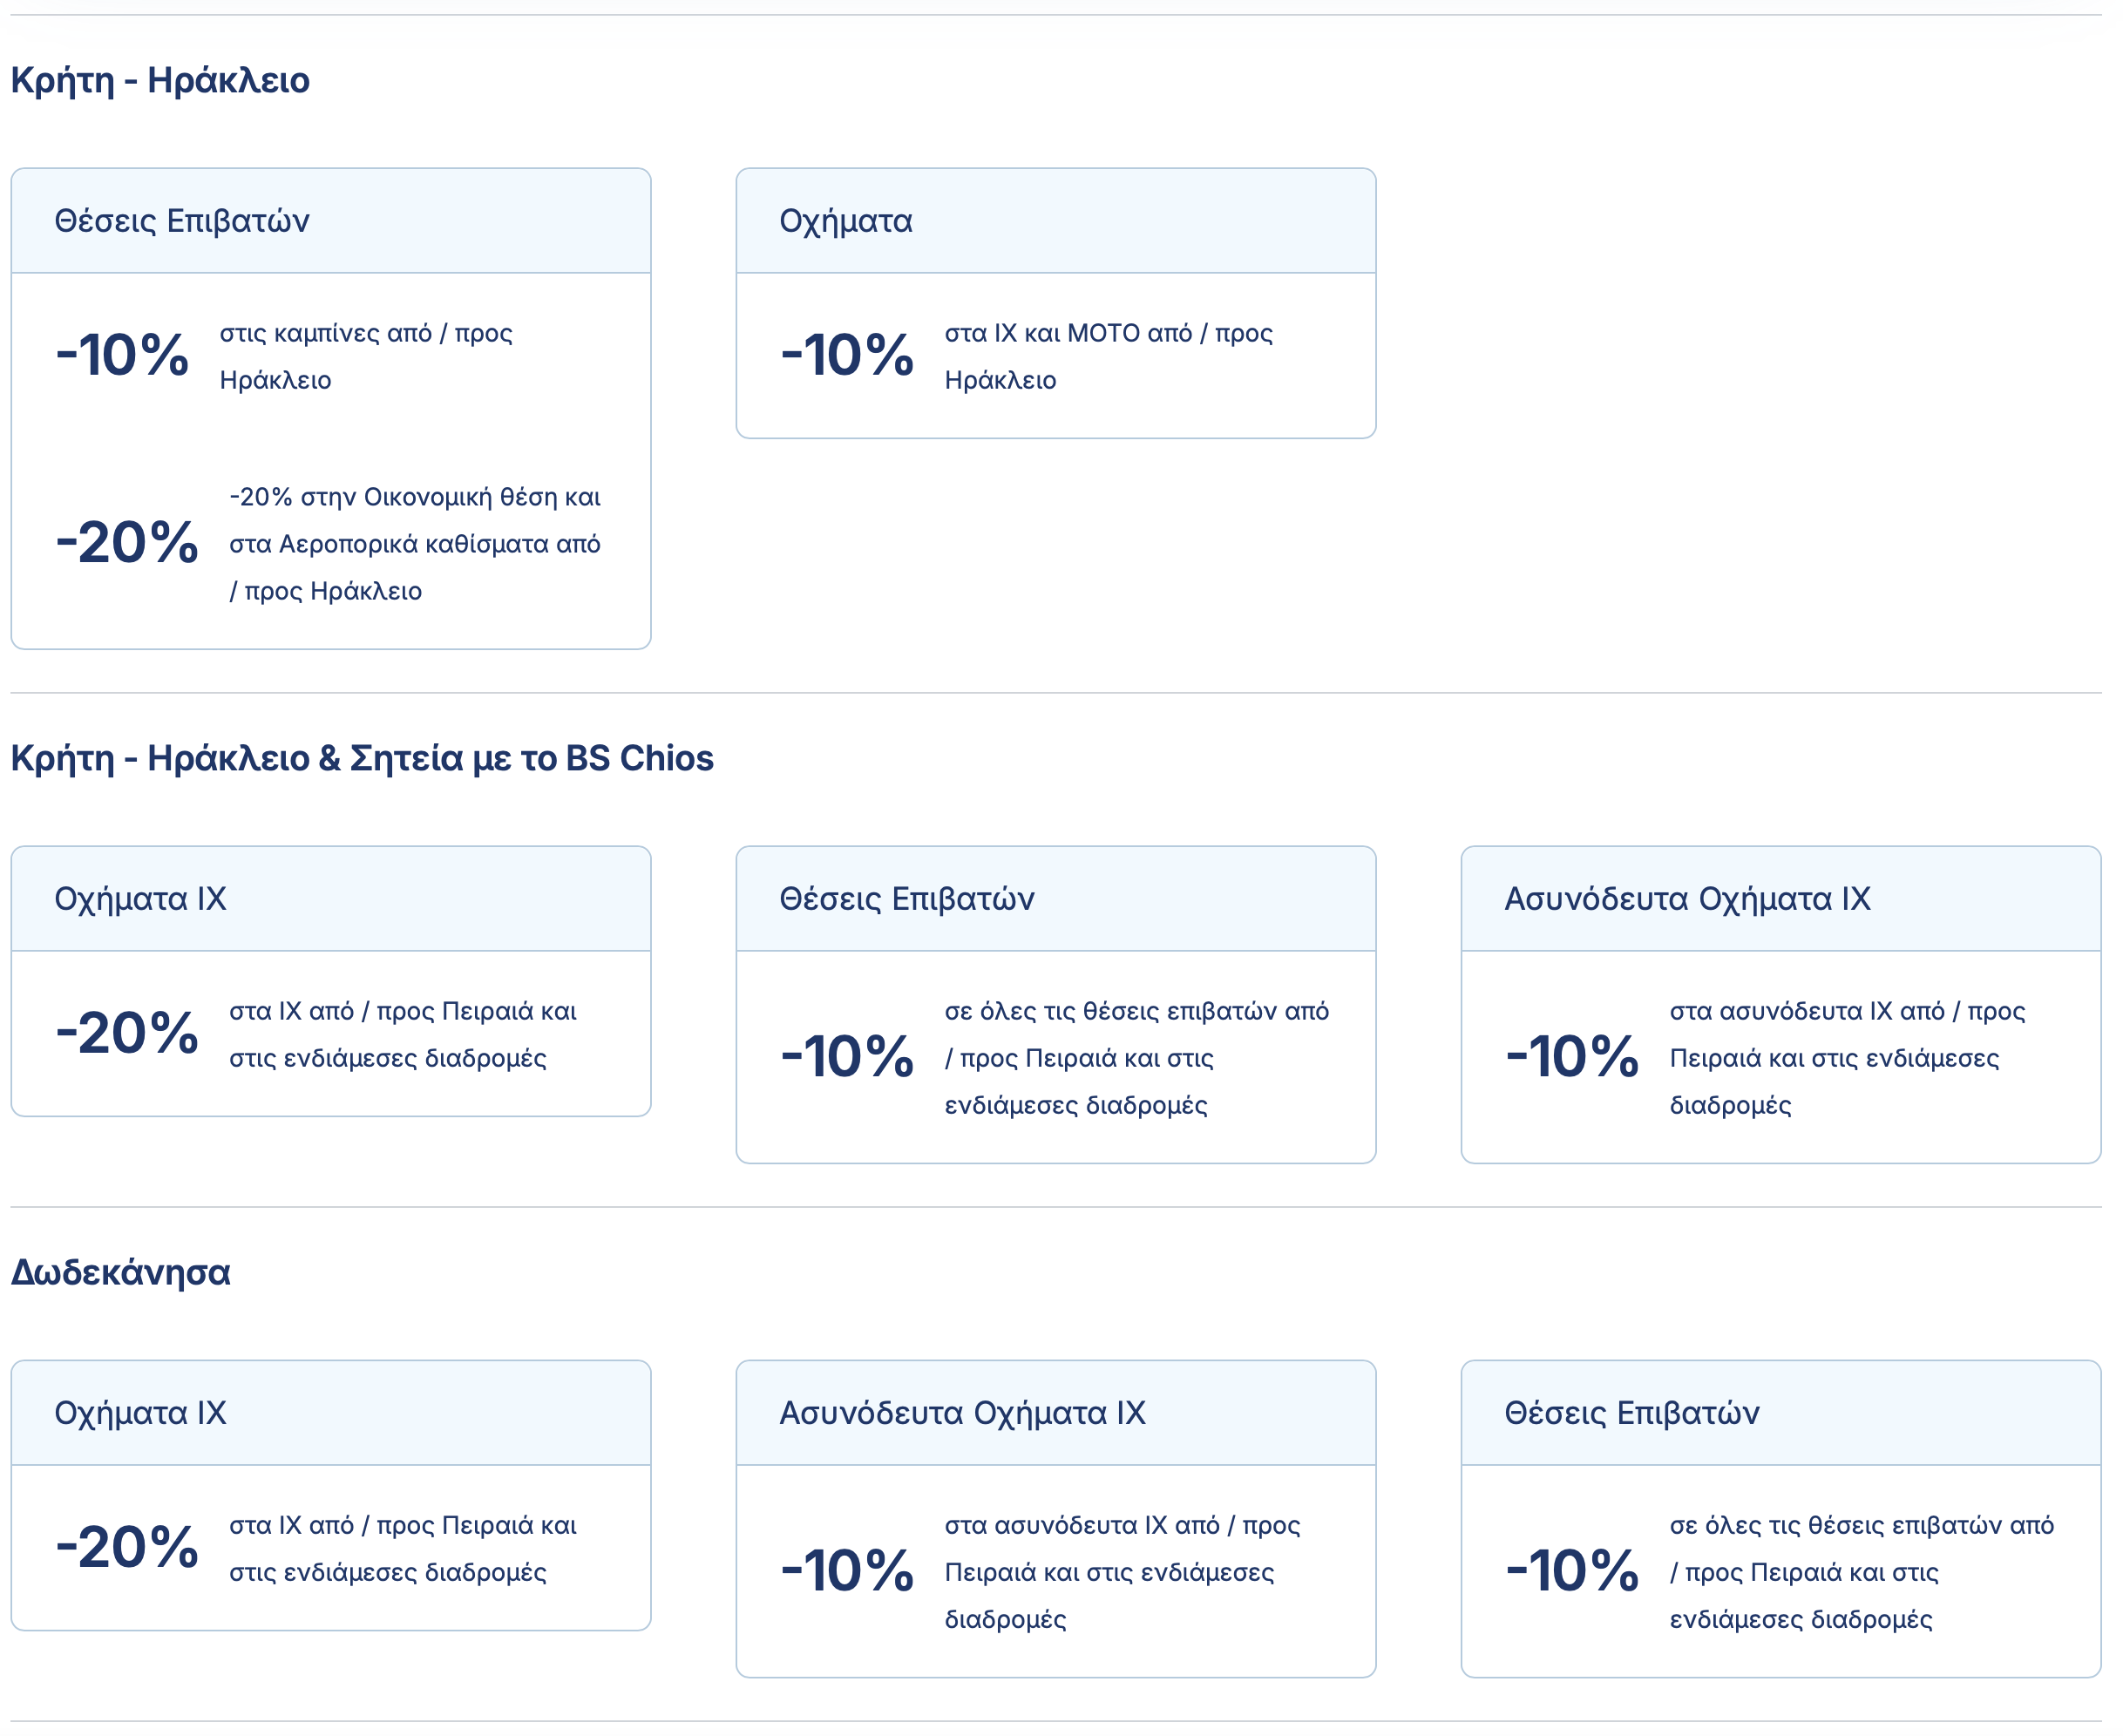The height and width of the screenshot is (1736, 2123).
Task: Click the -20% value in BS Chios Οχήματα ΙΧ card
Action: (x=127, y=1033)
